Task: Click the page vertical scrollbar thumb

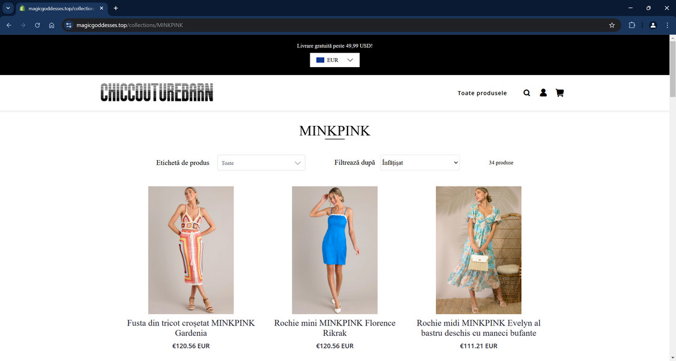Action: (672, 69)
